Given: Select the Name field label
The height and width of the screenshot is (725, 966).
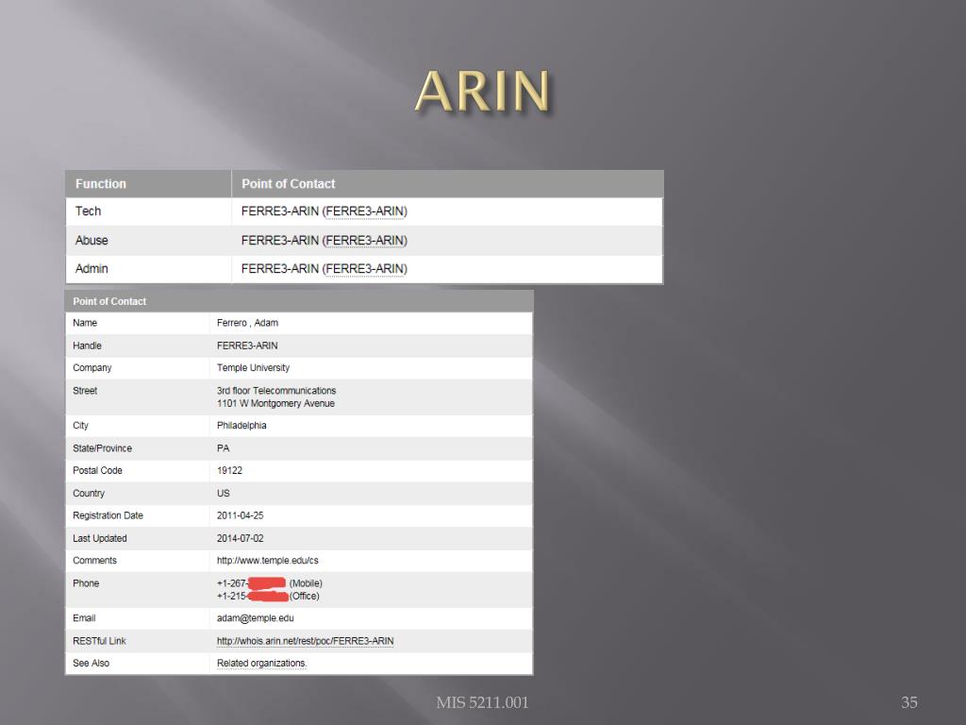Looking at the screenshot, I should (x=85, y=323).
